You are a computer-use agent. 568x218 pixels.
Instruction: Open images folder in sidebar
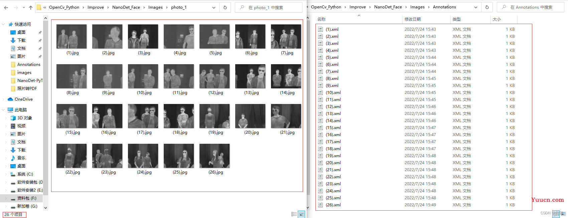[x=24, y=73]
